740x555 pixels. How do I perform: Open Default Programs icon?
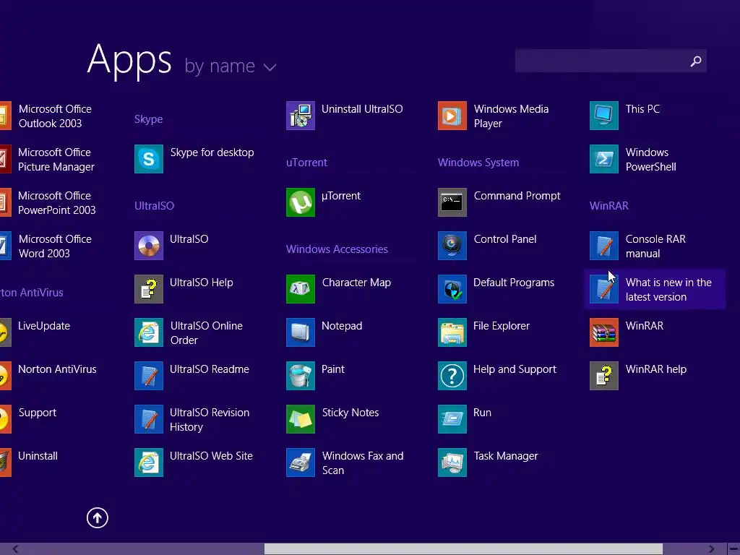click(452, 289)
